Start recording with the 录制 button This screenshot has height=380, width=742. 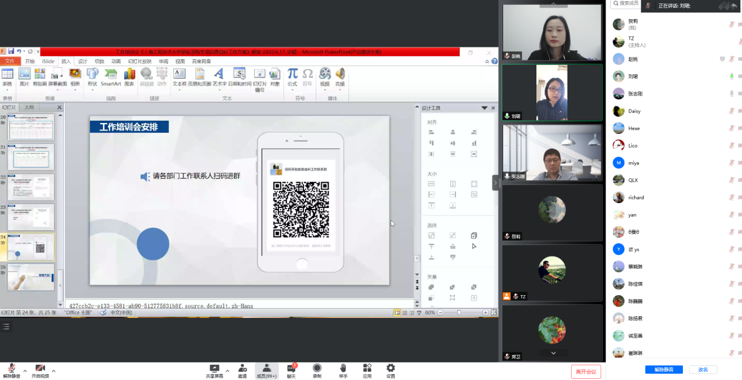317,371
